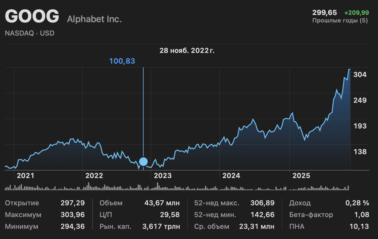Click the 2023 year label on the axis

[163, 176]
